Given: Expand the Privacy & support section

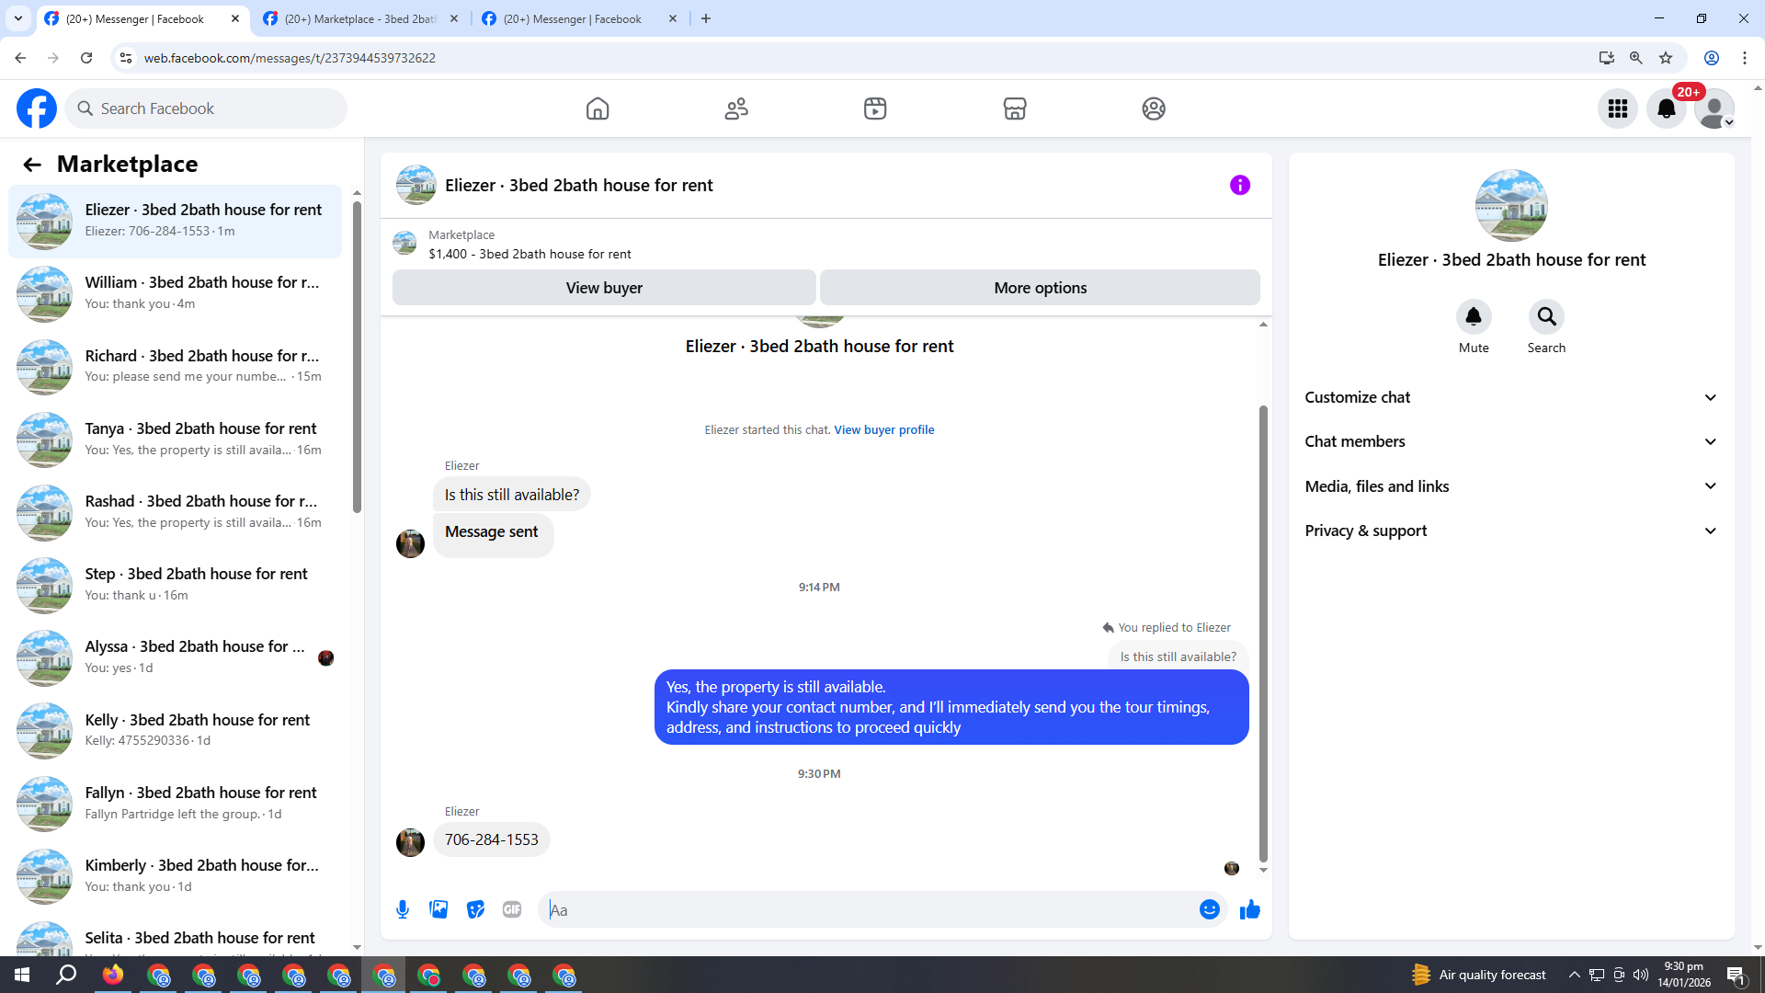Looking at the screenshot, I should pyautogui.click(x=1510, y=531).
